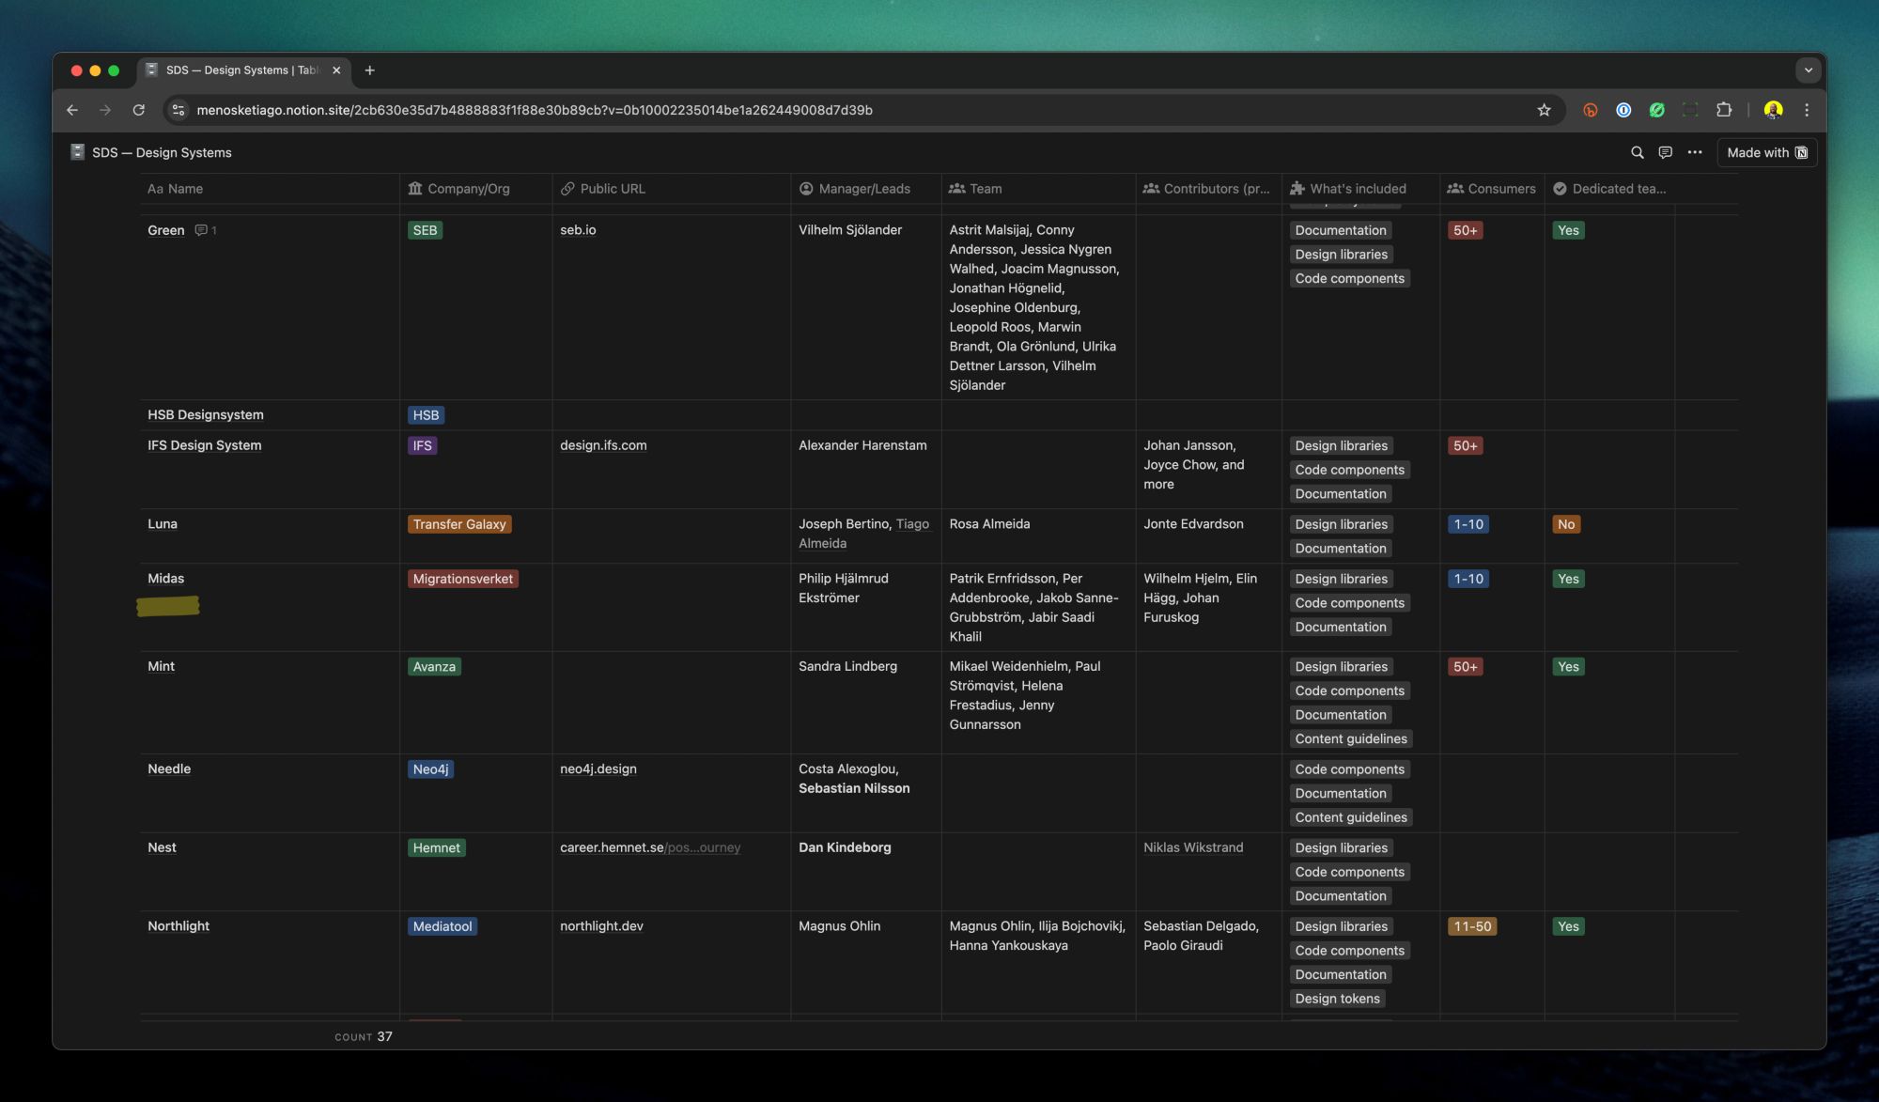Open the Mint row name
Viewport: 1879px width, 1102px height.
(161, 666)
